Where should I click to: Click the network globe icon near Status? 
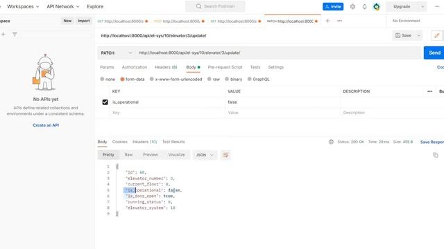coord(331,142)
